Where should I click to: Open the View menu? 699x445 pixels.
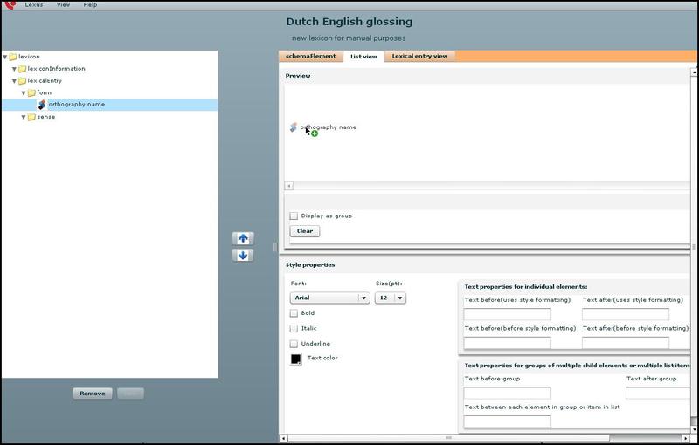(63, 4)
